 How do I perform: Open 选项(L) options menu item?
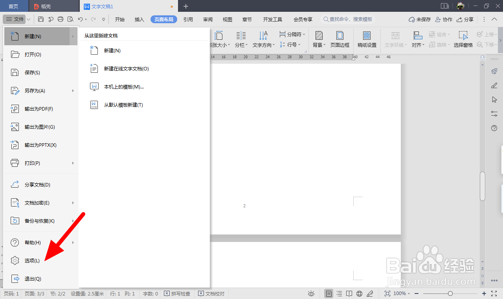pyautogui.click(x=41, y=260)
